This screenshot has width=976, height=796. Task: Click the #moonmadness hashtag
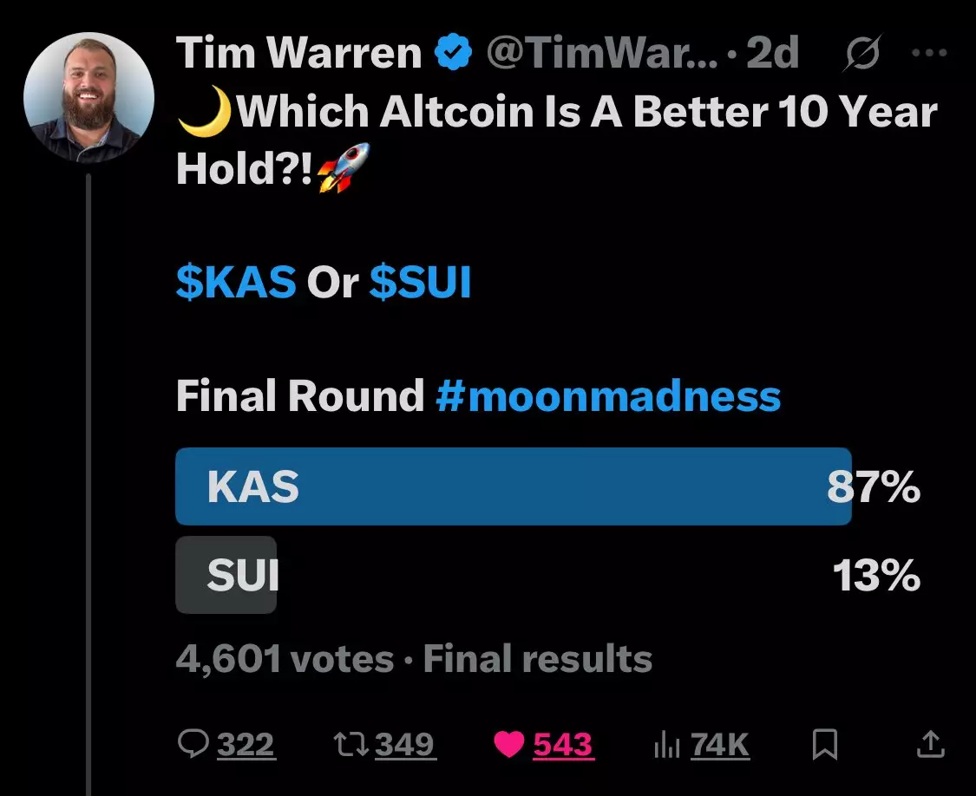click(x=608, y=396)
